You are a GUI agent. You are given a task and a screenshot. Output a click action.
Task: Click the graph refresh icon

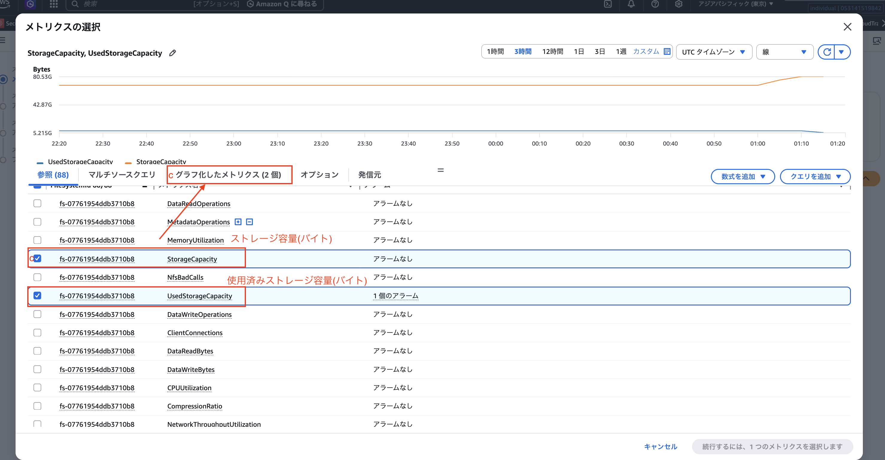(828, 52)
